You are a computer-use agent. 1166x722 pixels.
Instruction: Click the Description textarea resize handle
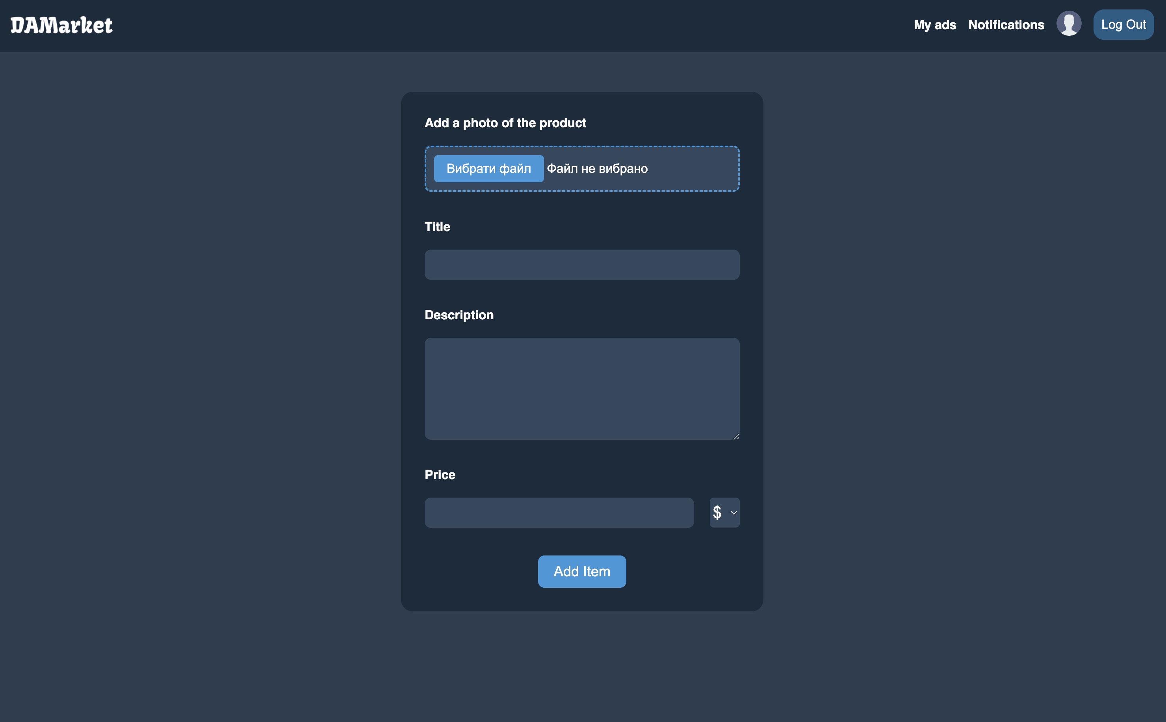click(736, 436)
